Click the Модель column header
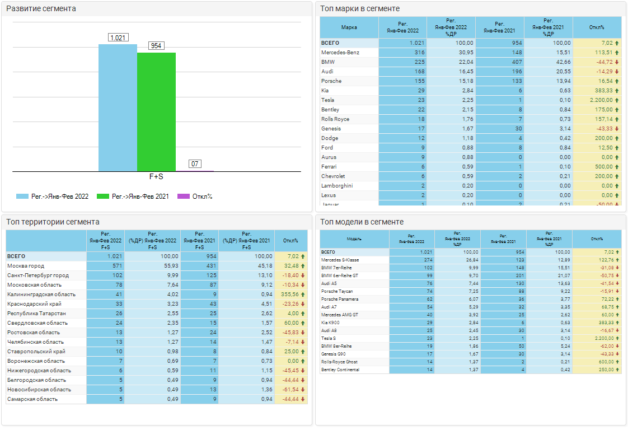Screen dimensions: 628x444 click(354, 239)
